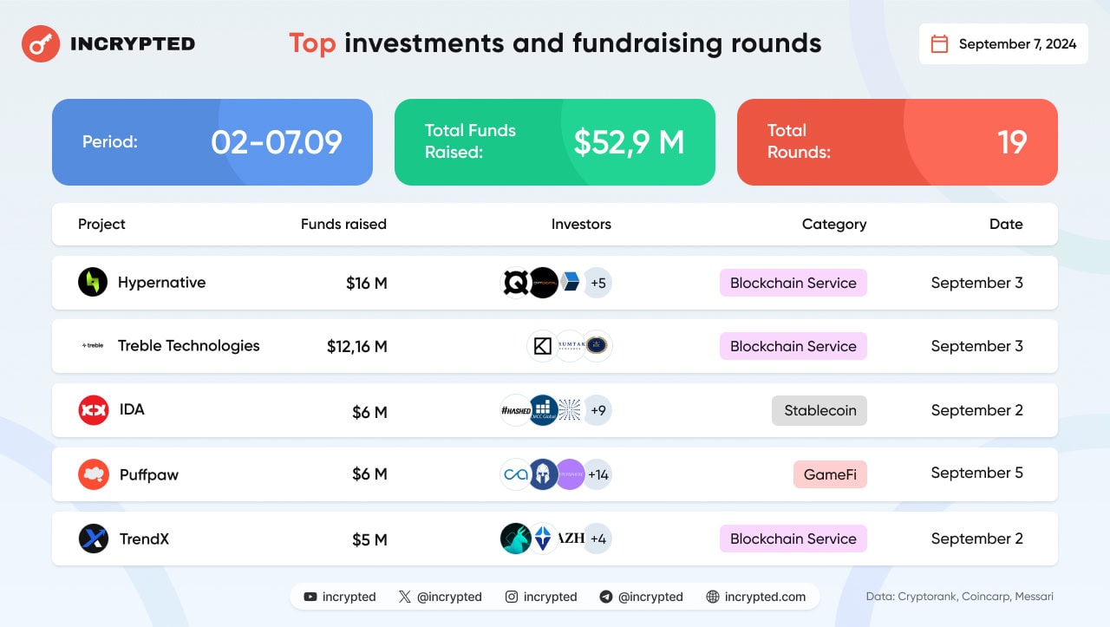
Task: Click the Funds raised column header
Action: tap(343, 224)
